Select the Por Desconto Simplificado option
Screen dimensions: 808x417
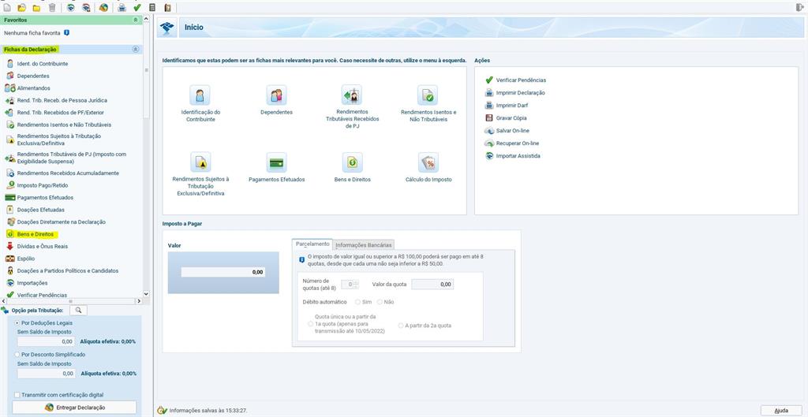click(18, 355)
